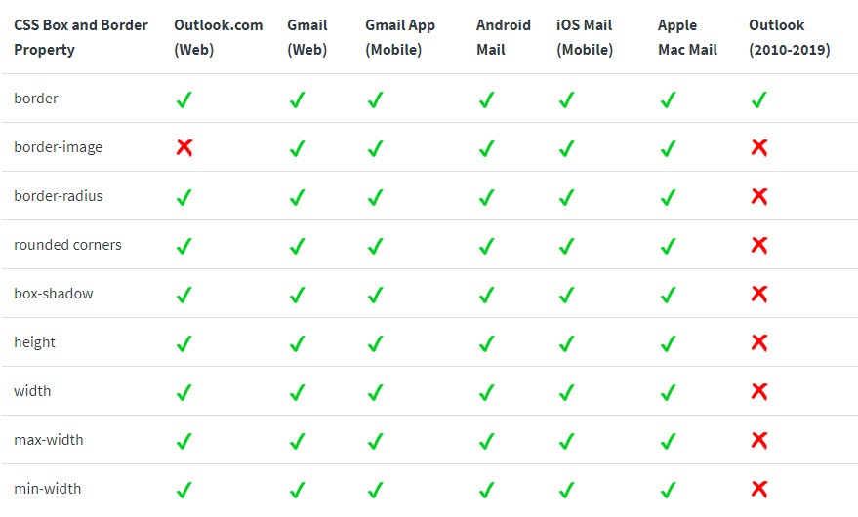Click the border-radius property name
This screenshot has width=858, height=517.
(58, 196)
